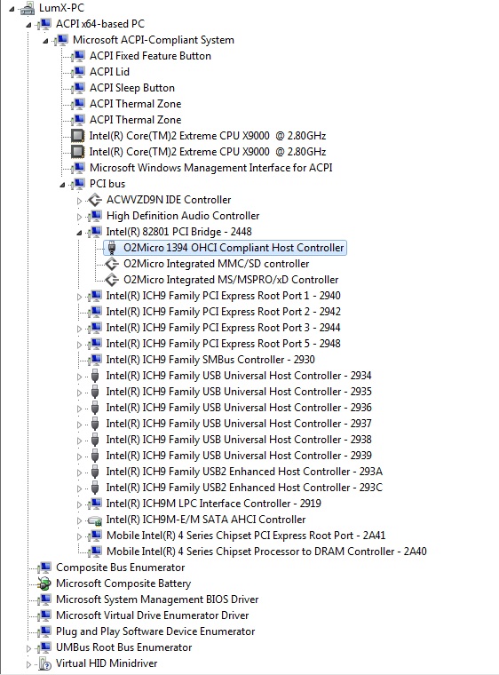Expand the UMBus Root Bus Enumerator node

[x=28, y=648]
